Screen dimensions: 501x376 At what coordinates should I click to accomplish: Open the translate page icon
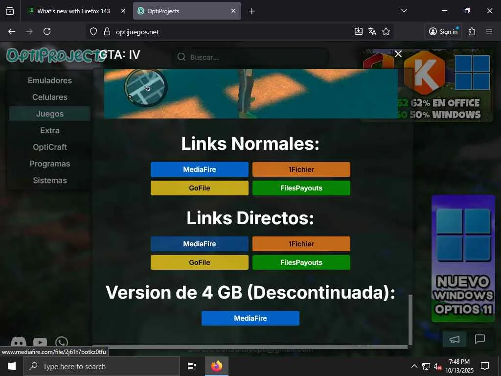(372, 31)
